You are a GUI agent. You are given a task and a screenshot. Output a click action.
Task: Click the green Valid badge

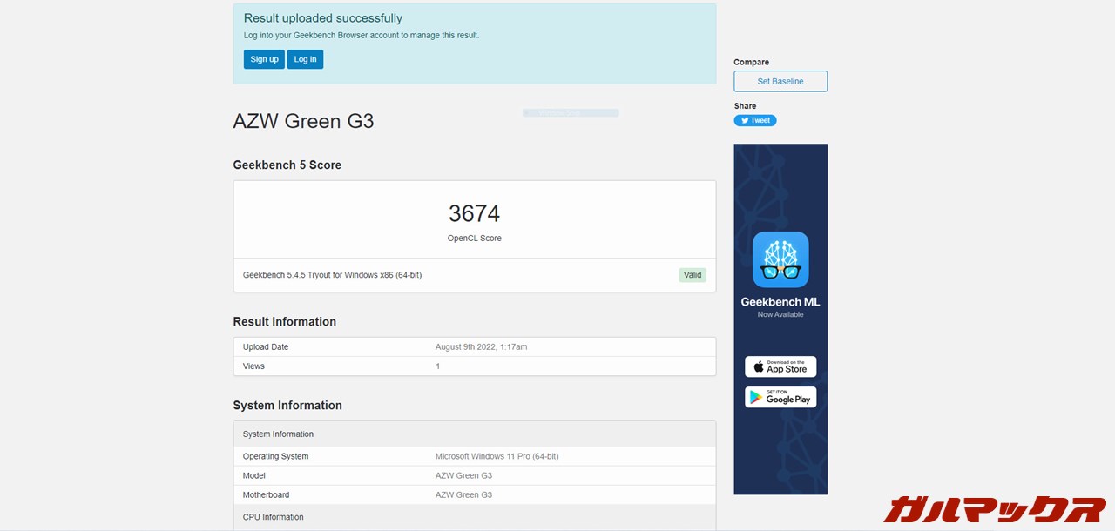pos(692,275)
